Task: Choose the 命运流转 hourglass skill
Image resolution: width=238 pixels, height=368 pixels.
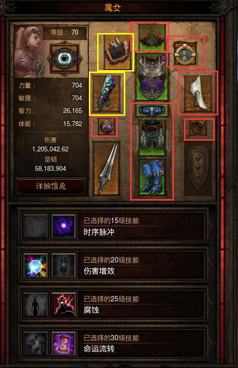Action: pyautogui.click(x=64, y=343)
